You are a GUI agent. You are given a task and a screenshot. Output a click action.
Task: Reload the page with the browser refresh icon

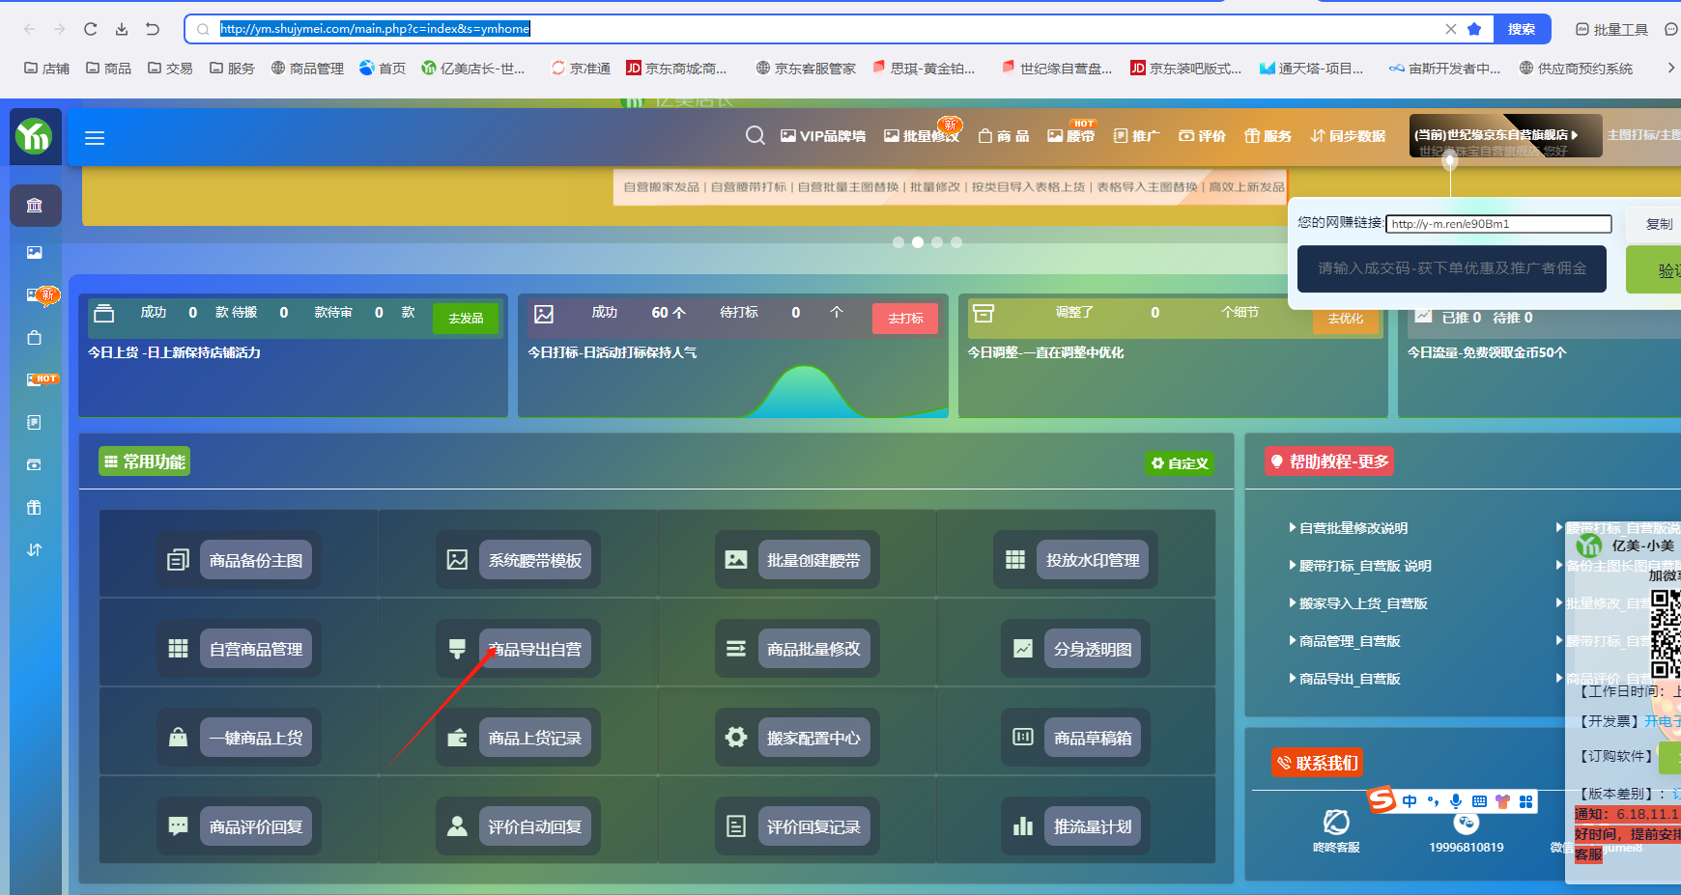coord(91,29)
